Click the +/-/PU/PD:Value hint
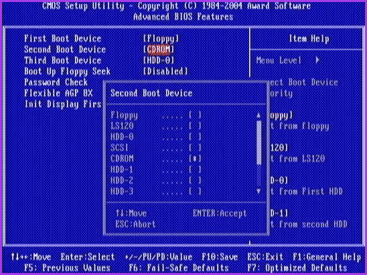Image resolution: width=367 pixels, height=275 pixels. click(159, 257)
